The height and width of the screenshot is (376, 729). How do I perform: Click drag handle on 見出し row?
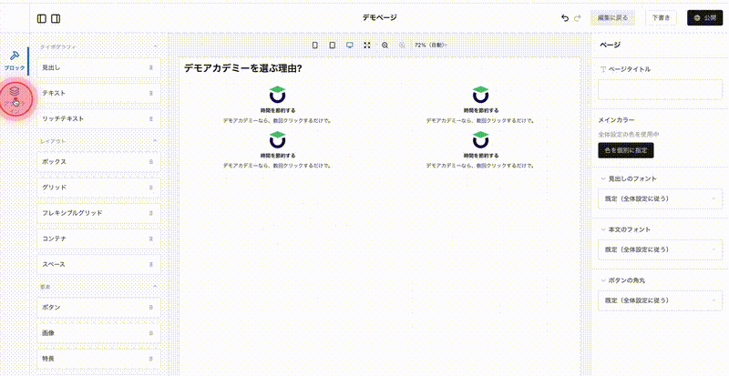pyautogui.click(x=150, y=68)
